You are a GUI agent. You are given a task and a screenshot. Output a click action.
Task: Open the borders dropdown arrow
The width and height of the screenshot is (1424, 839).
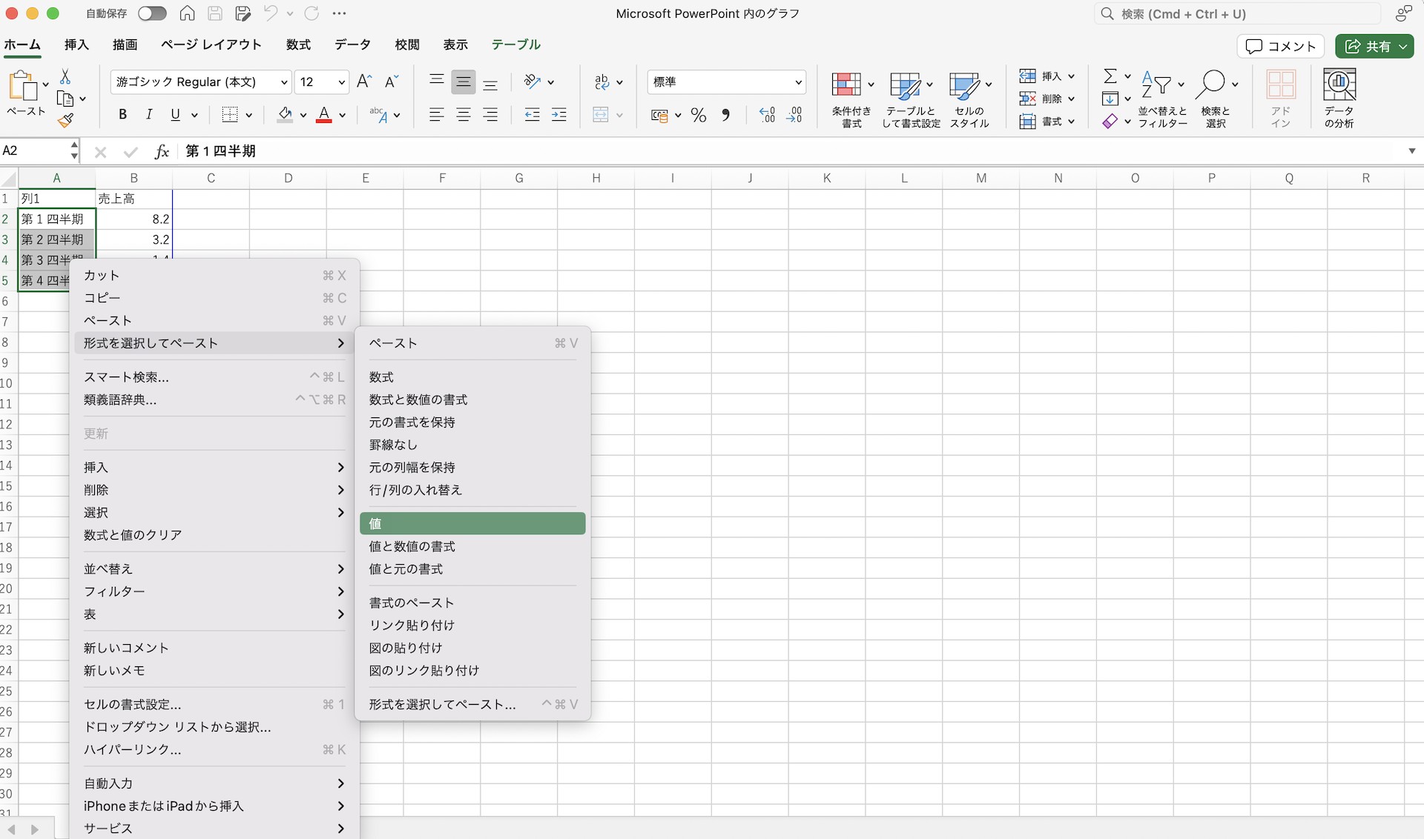[249, 115]
